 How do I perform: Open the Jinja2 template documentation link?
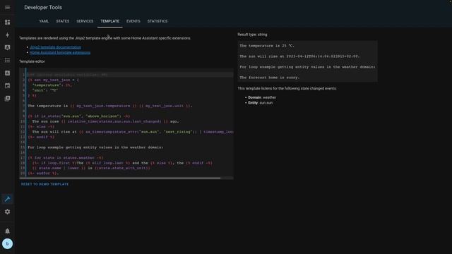(55, 47)
